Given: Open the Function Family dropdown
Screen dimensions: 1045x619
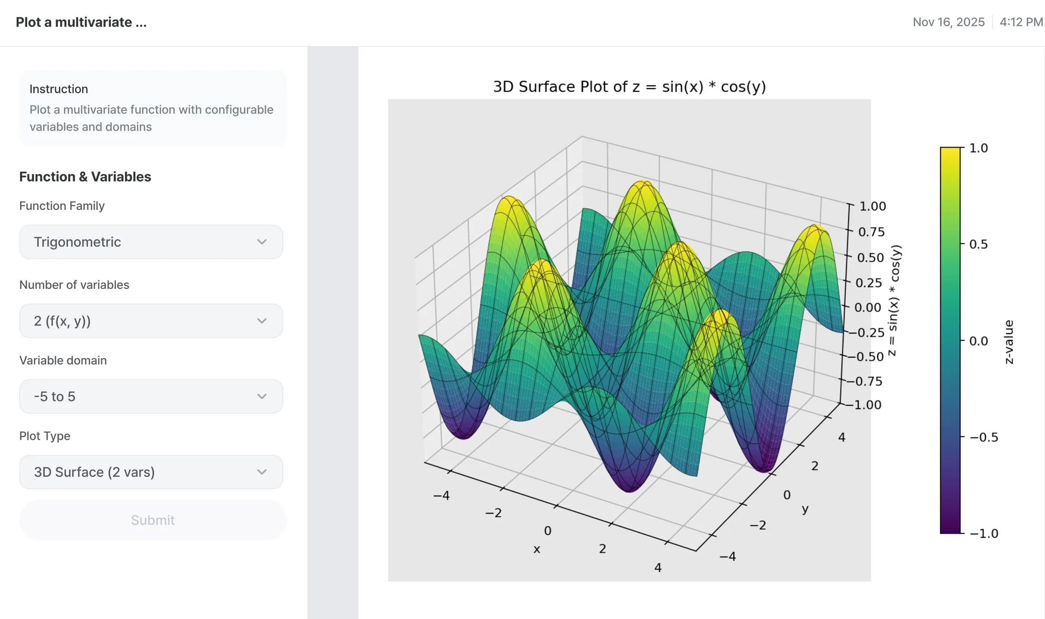Looking at the screenshot, I should pyautogui.click(x=151, y=242).
